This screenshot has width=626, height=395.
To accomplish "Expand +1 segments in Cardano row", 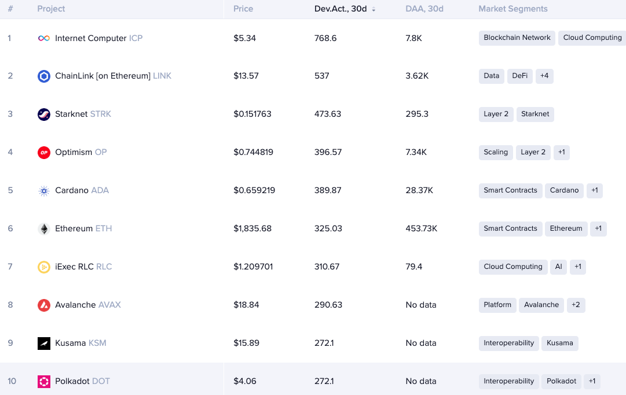I will coord(595,190).
